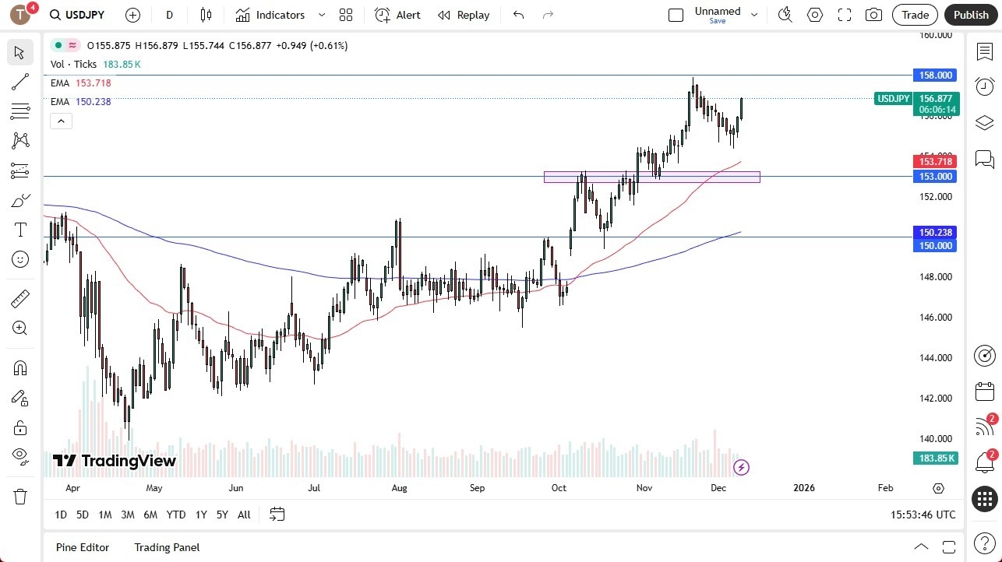Select the Measure ruler tool

click(x=19, y=298)
